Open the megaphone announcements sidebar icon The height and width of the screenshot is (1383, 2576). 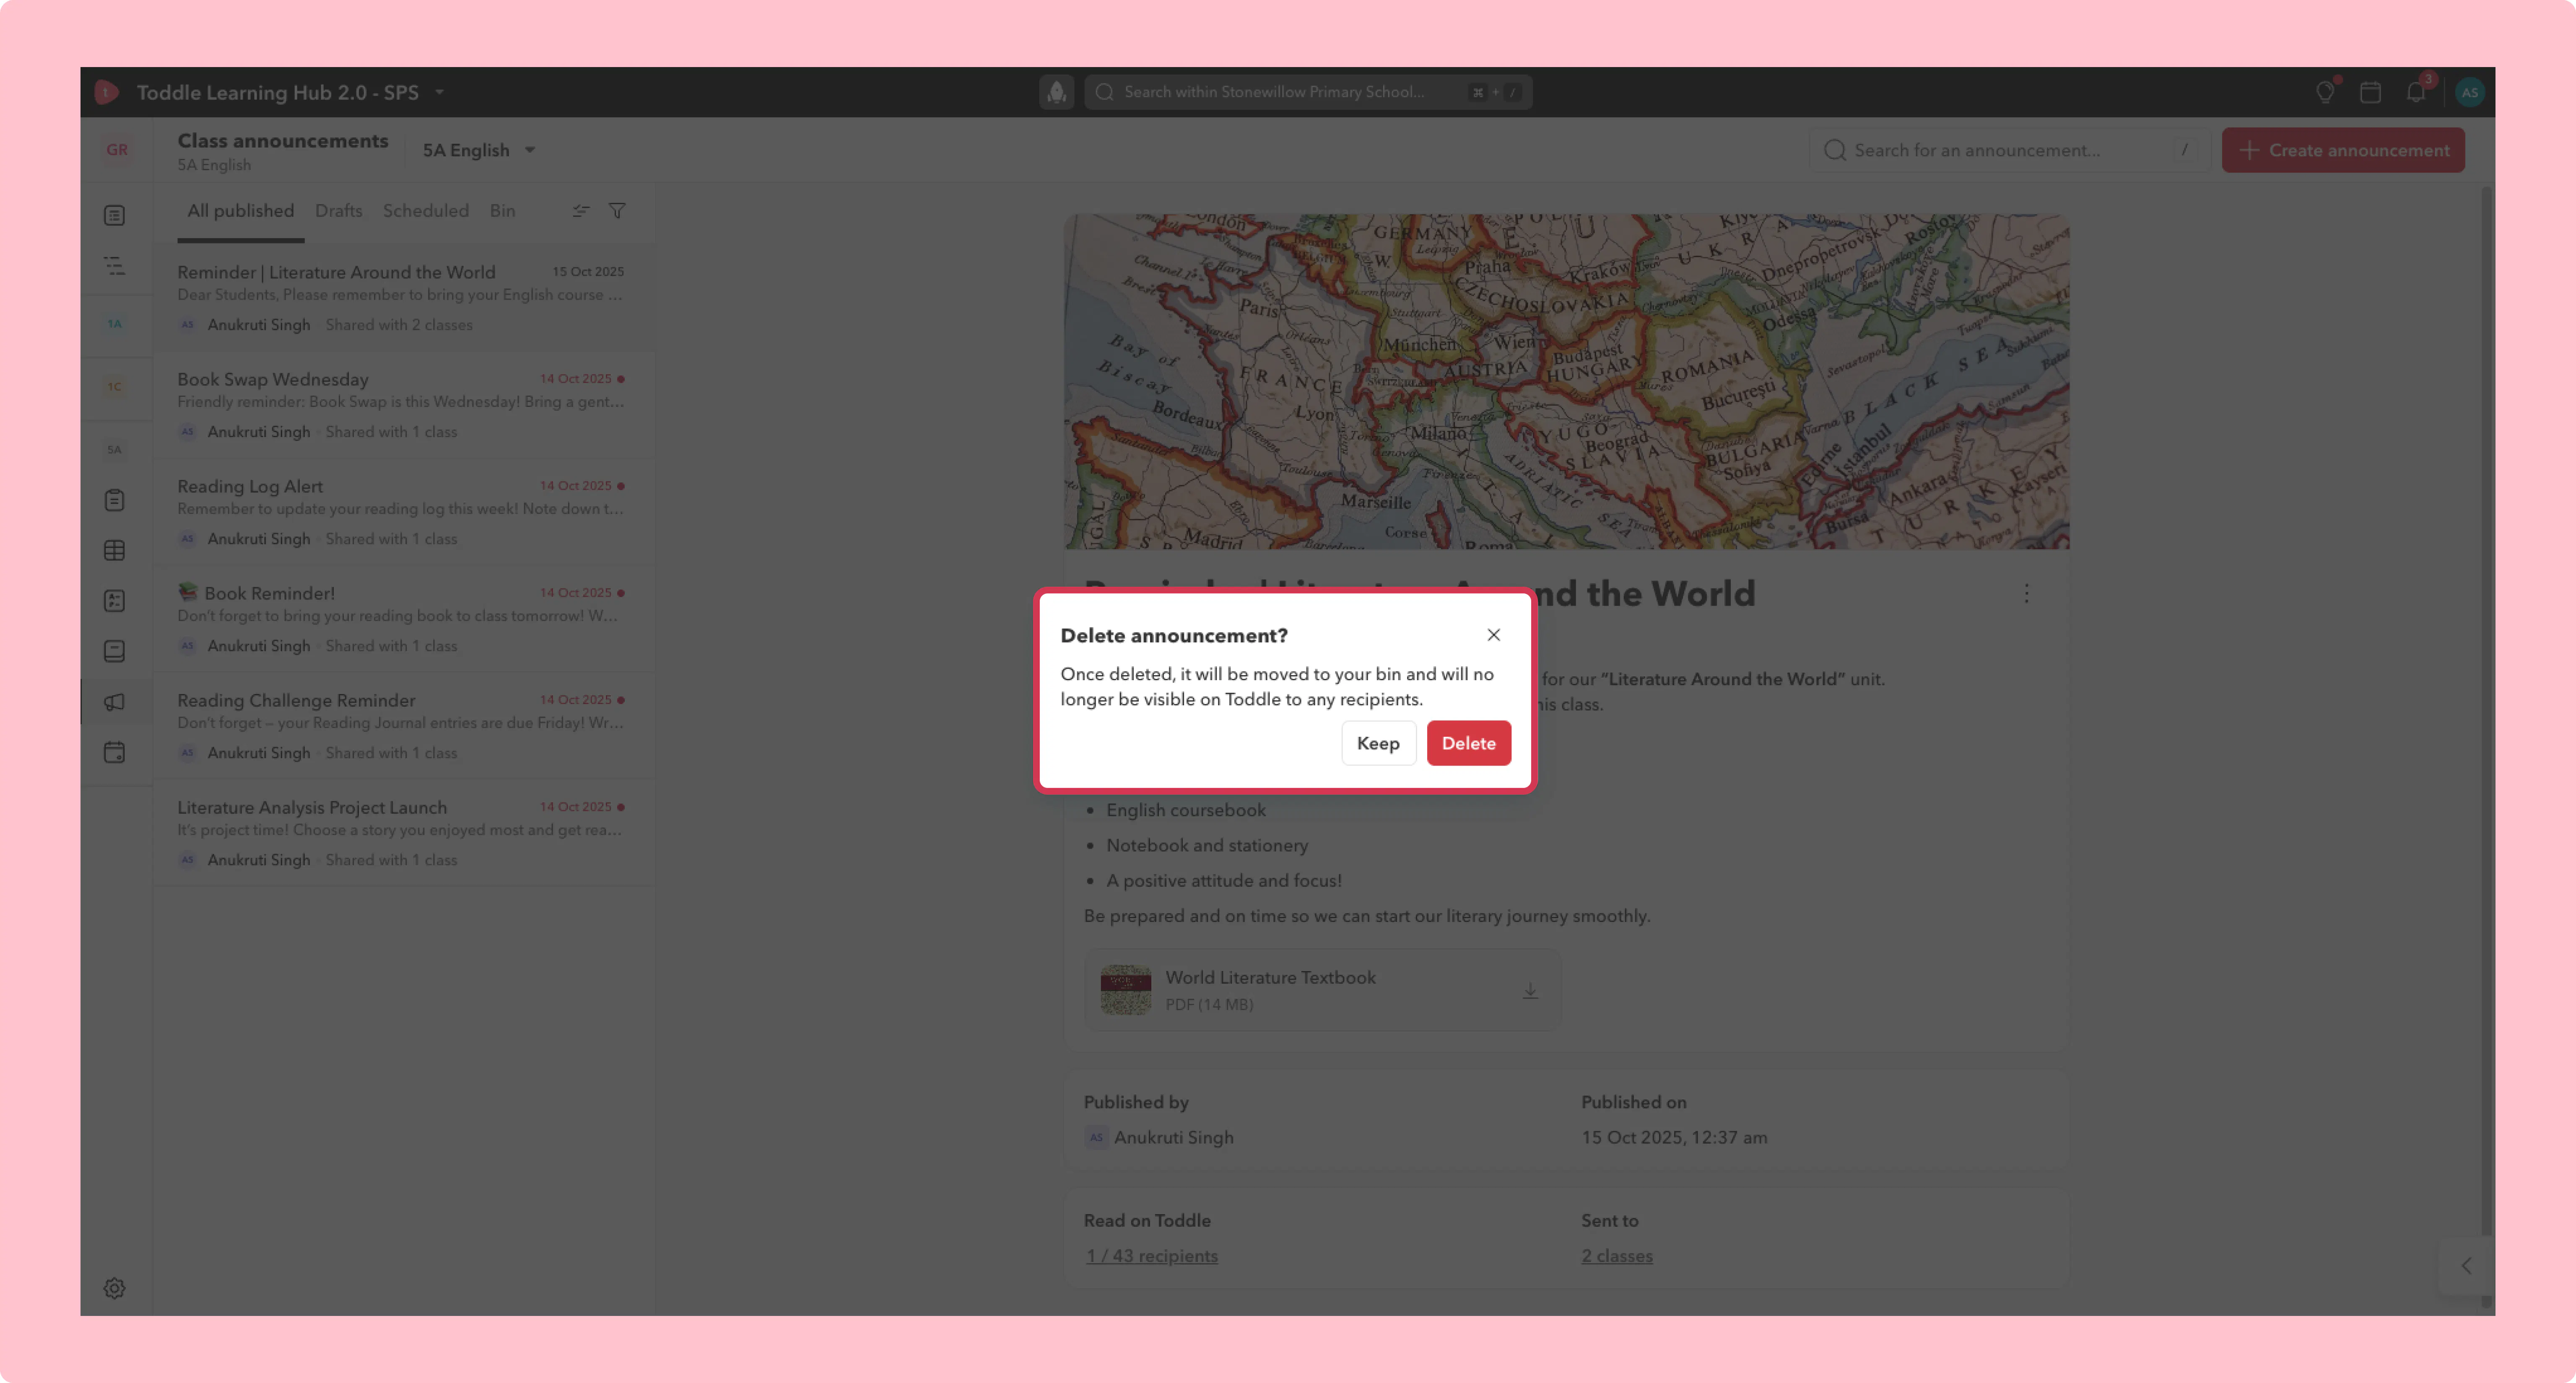115,702
